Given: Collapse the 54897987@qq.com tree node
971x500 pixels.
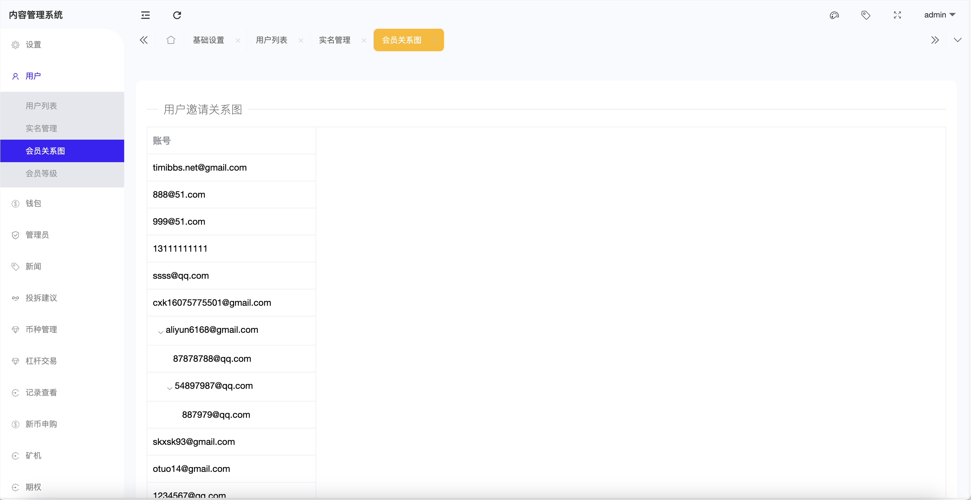Looking at the screenshot, I should click(x=169, y=389).
